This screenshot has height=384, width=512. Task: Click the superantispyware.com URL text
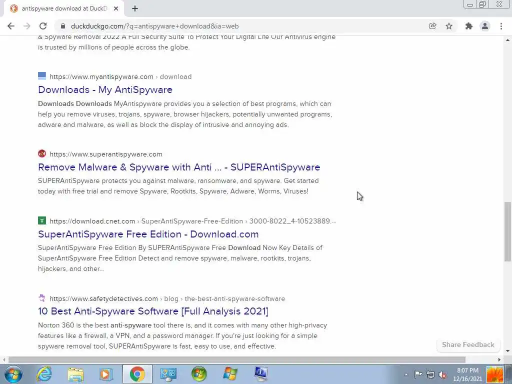point(106,154)
